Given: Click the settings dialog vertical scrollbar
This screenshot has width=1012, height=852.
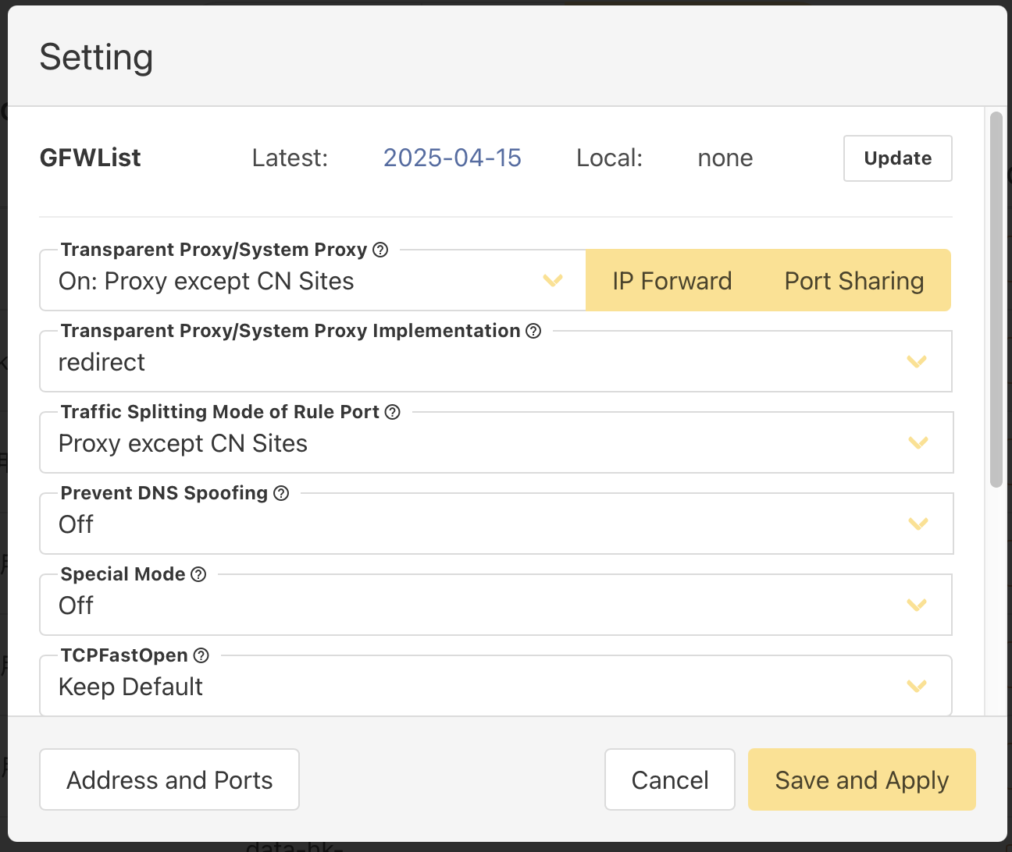Looking at the screenshot, I should 996,300.
